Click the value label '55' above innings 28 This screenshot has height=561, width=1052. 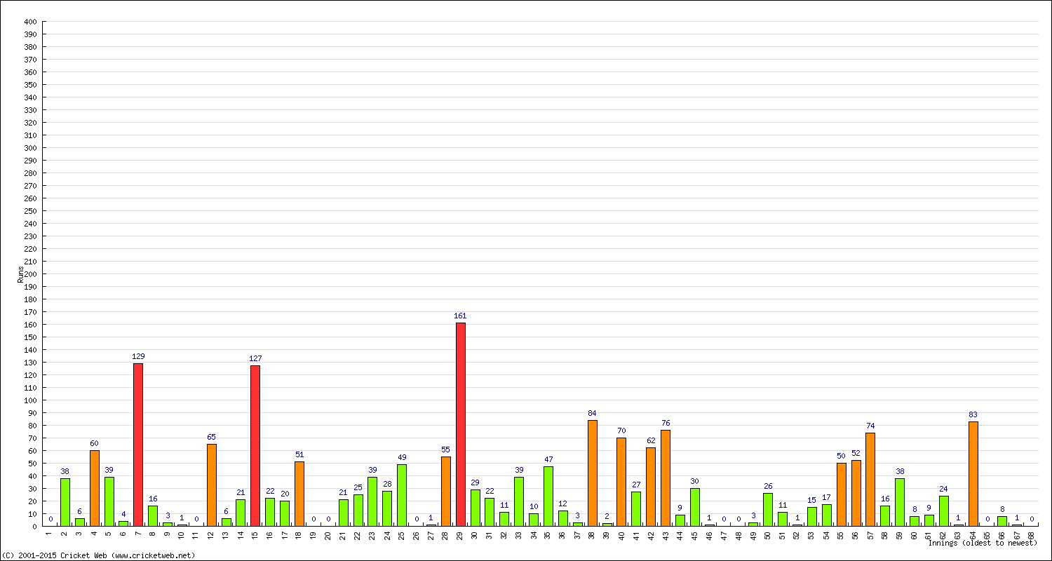point(446,450)
